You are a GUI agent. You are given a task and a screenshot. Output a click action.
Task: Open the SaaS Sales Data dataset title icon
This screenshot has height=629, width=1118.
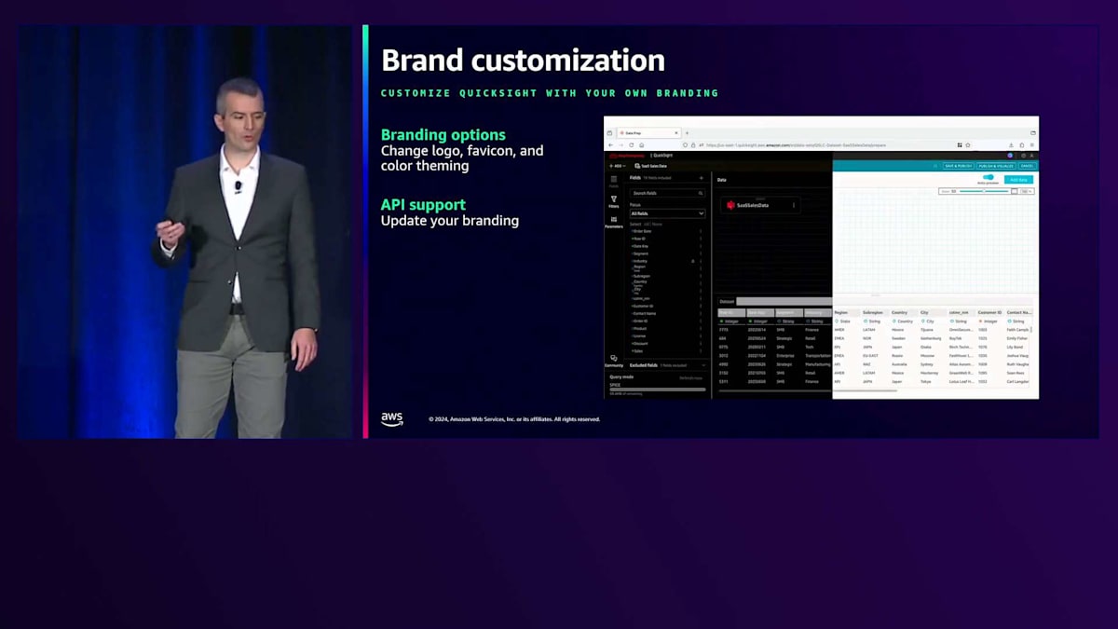pos(637,166)
